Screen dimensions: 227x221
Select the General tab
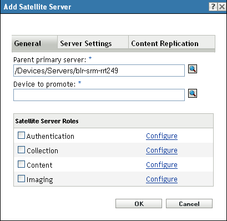coord(34,43)
